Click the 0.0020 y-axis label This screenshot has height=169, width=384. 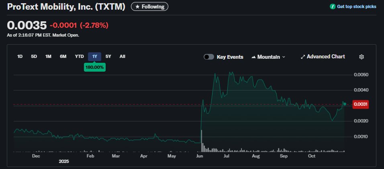[360, 121]
